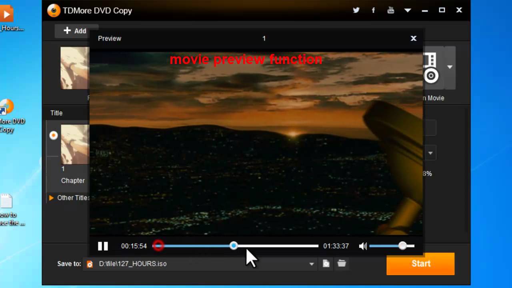Open TDMore YouTube channel icon
The width and height of the screenshot is (512, 288).
(391, 10)
